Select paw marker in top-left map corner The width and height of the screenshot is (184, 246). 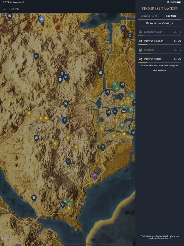10,16
